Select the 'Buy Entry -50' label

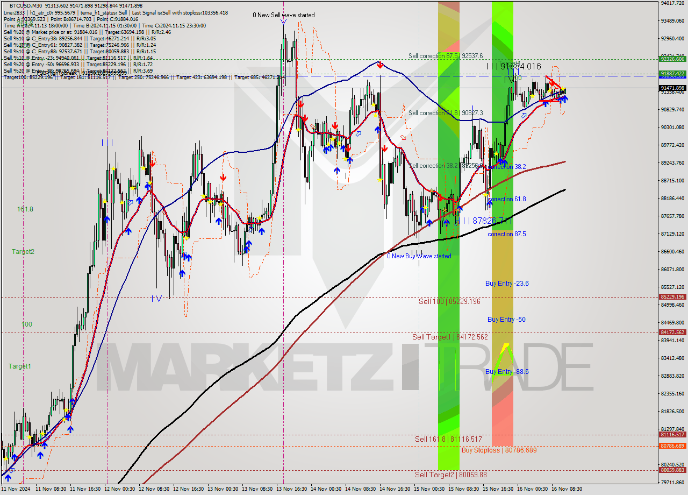506,320
